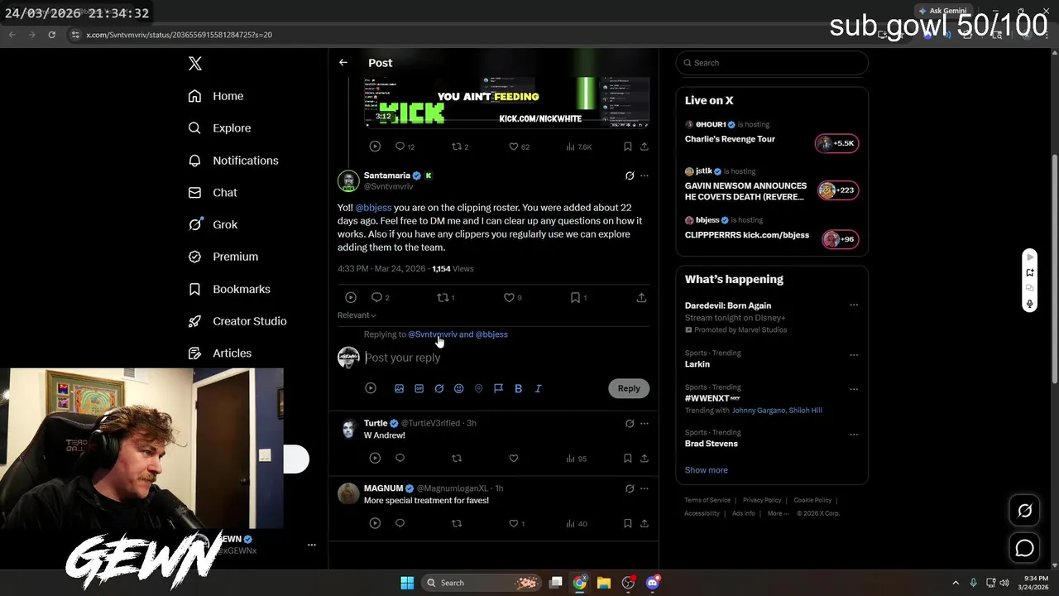
Task: Add GIF icon in reply composer
Action: 419,388
